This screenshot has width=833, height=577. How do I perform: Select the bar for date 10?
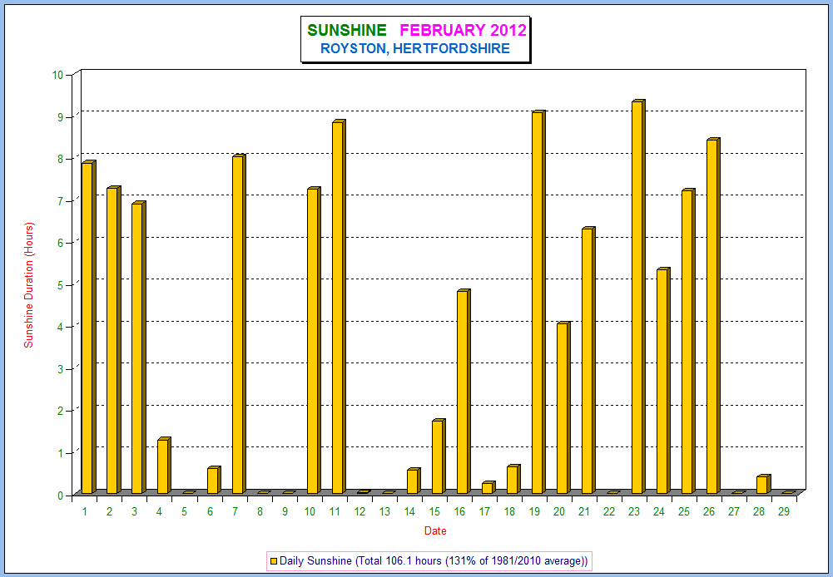(314, 340)
